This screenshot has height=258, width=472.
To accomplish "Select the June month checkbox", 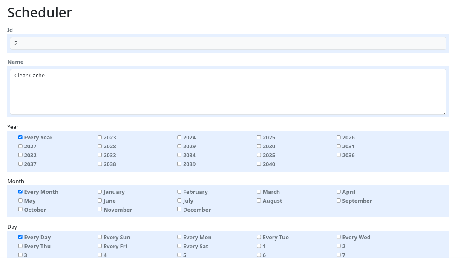I will (100, 201).
